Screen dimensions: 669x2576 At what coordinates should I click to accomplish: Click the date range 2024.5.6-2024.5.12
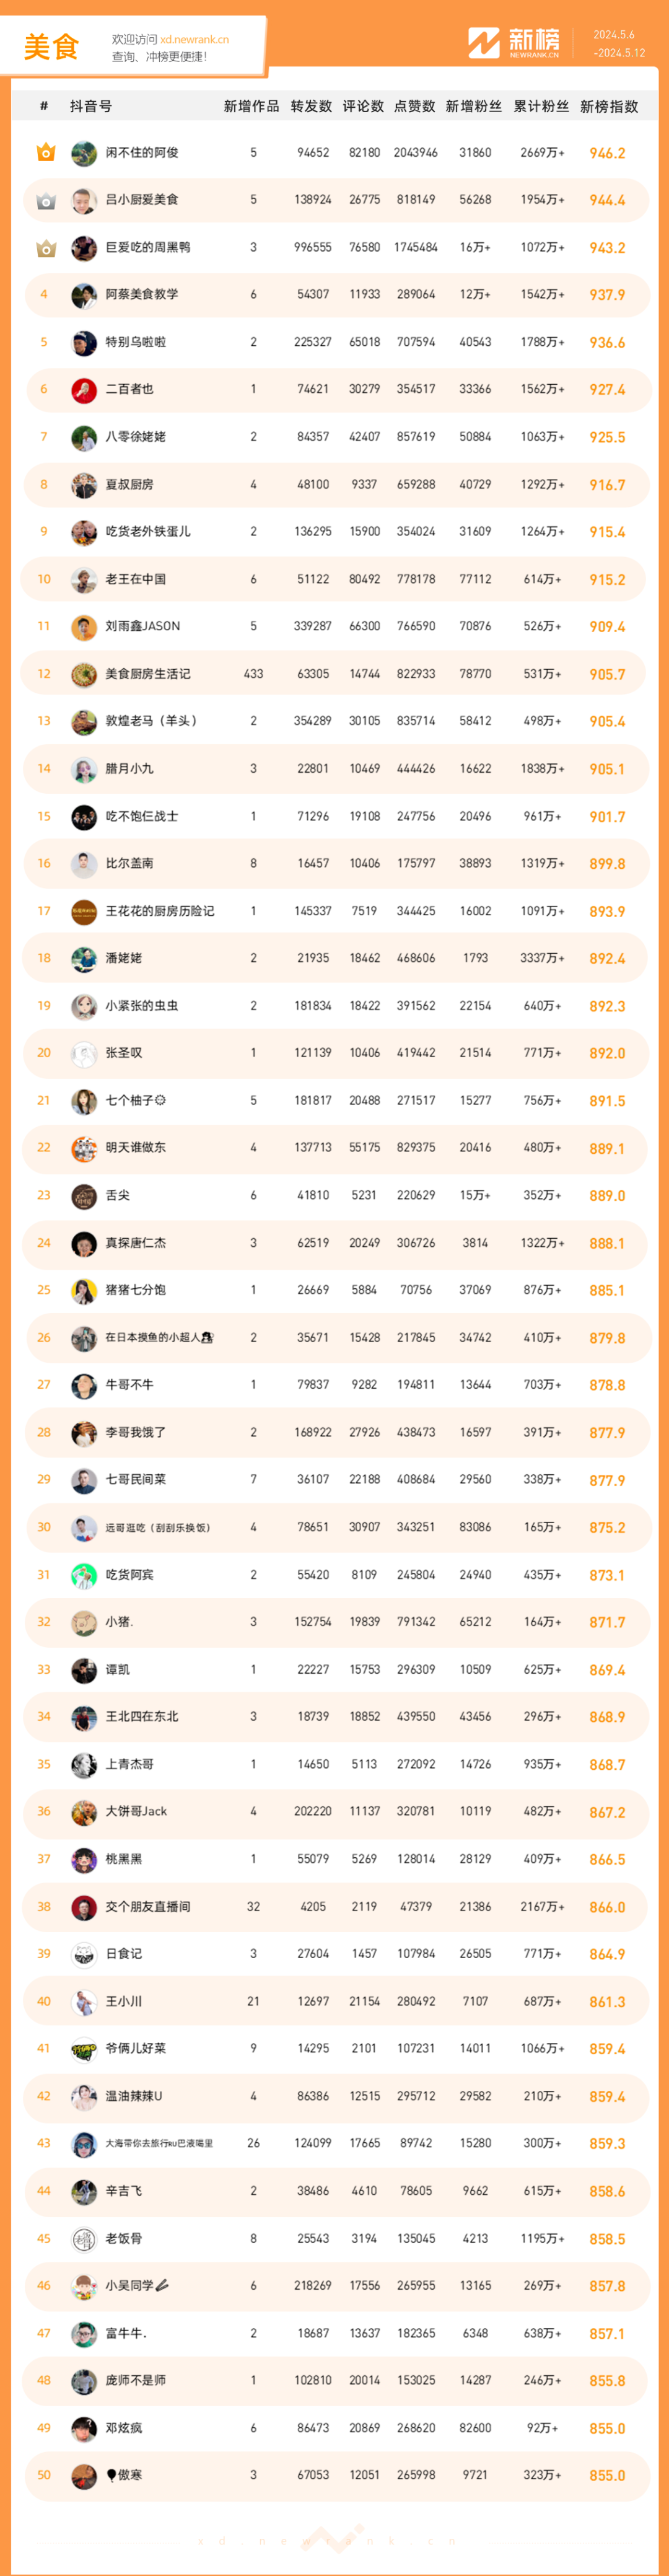(618, 44)
